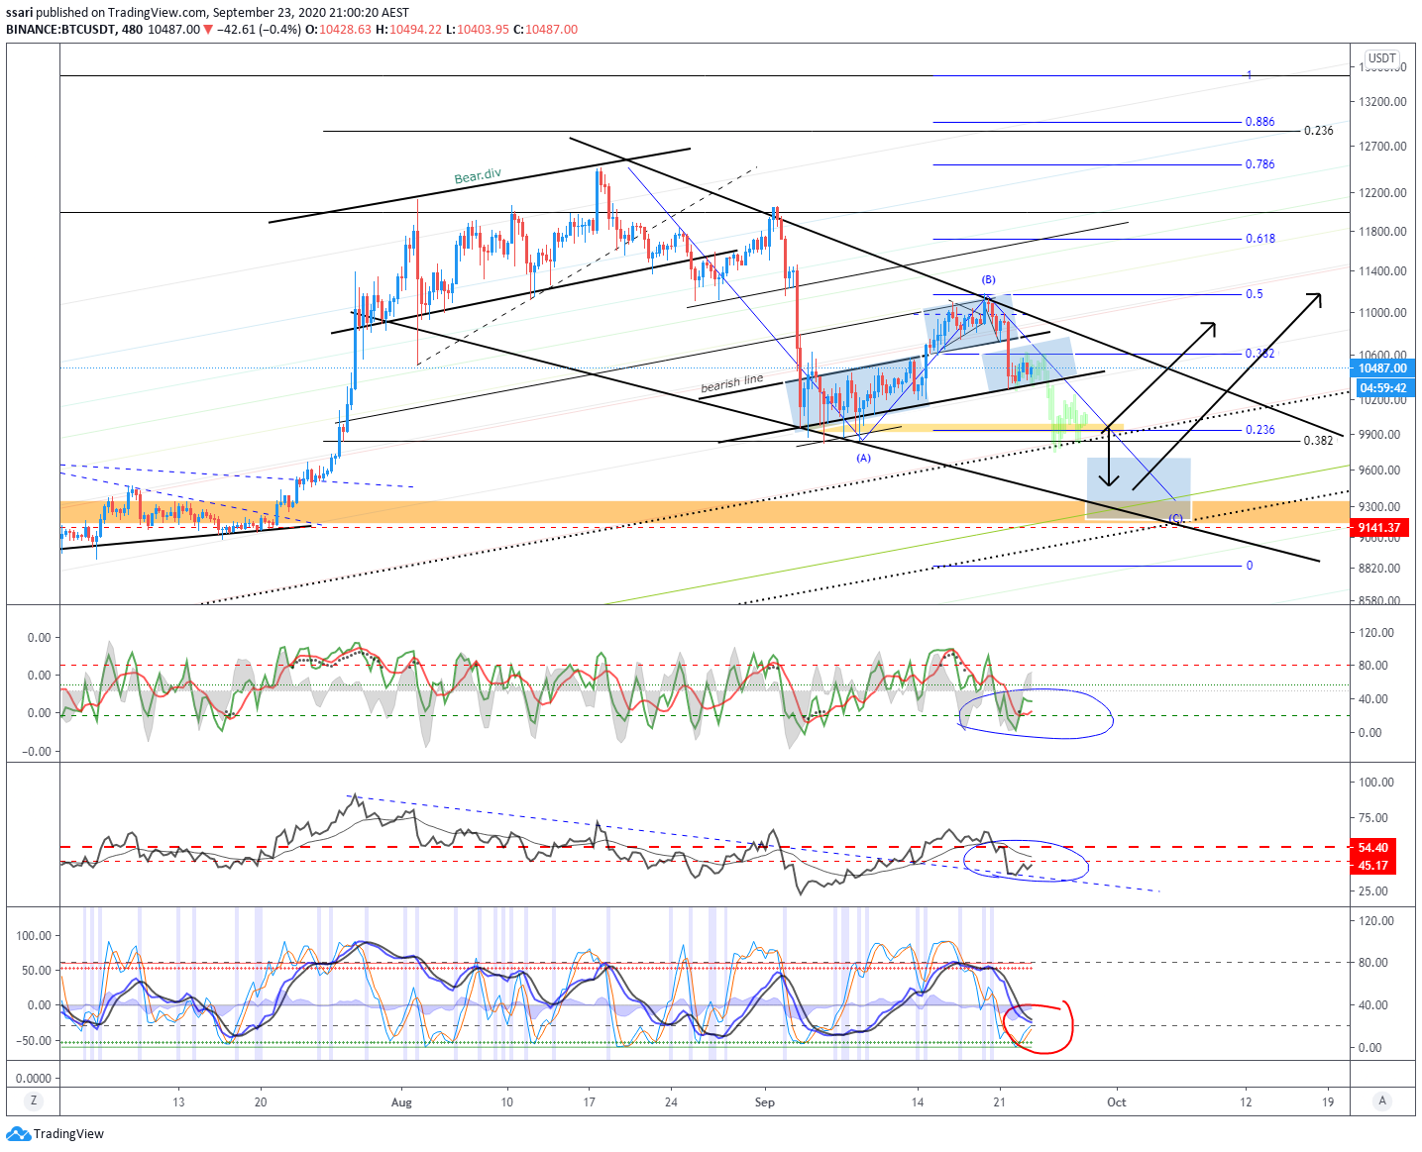The height and width of the screenshot is (1152, 1422).
Task: Click the opening price value O:10428.63
Action: point(338,30)
